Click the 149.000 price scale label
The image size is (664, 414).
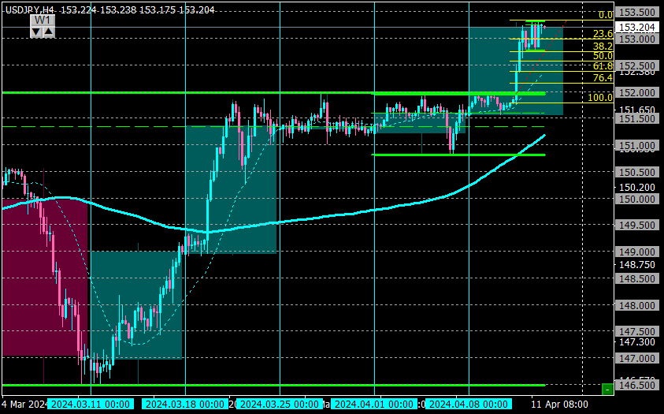pyautogui.click(x=637, y=252)
